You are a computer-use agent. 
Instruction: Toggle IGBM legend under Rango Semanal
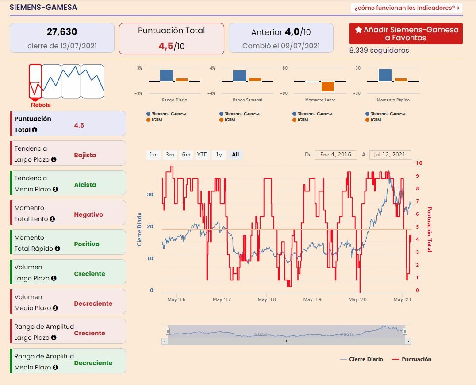tap(227, 120)
